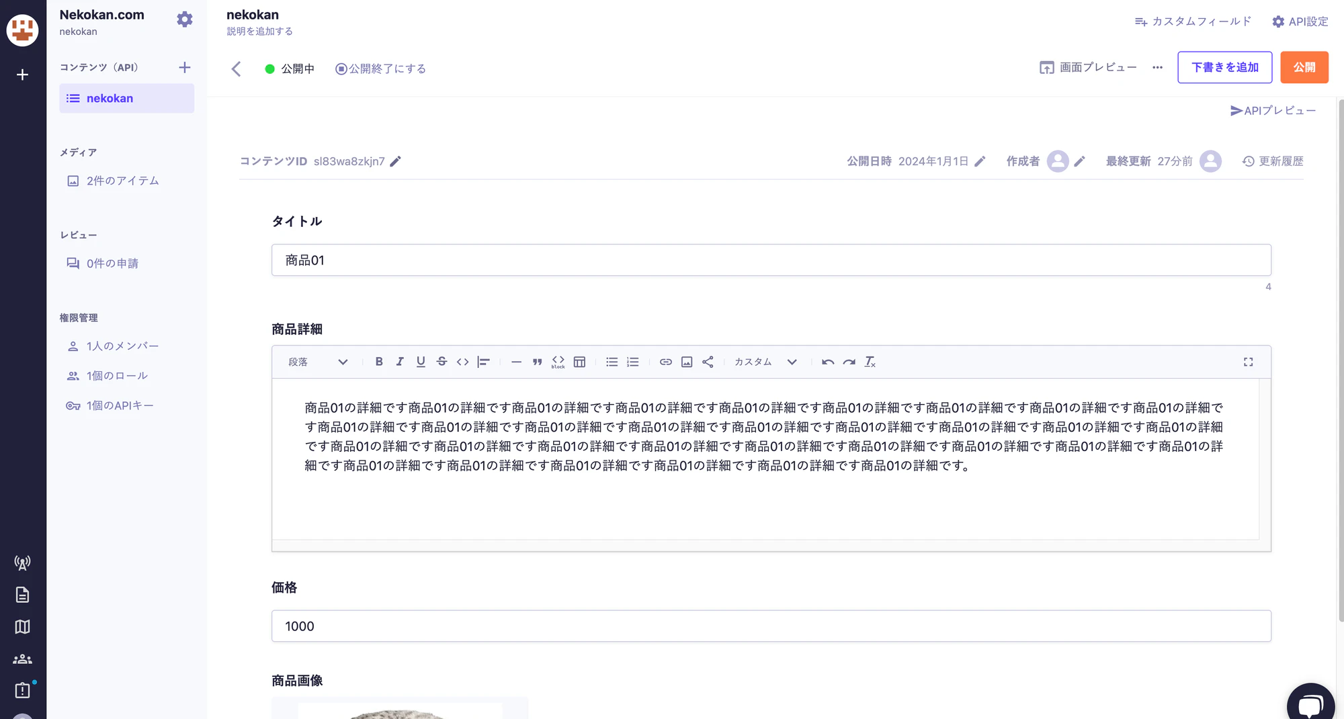The height and width of the screenshot is (719, 1344).
Task: Toggle strikethrough formatting in editor toolbar
Action: [x=442, y=362]
